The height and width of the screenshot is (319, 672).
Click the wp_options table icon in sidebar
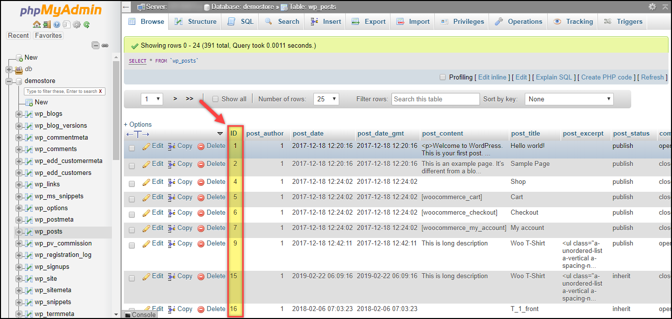[29, 208]
